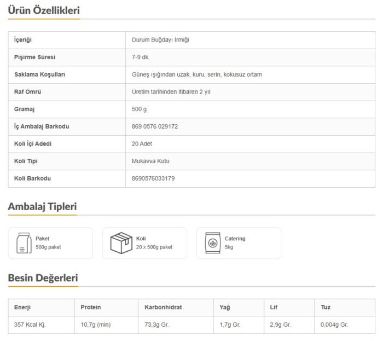Click barcode 869 0576 029172

click(155, 126)
